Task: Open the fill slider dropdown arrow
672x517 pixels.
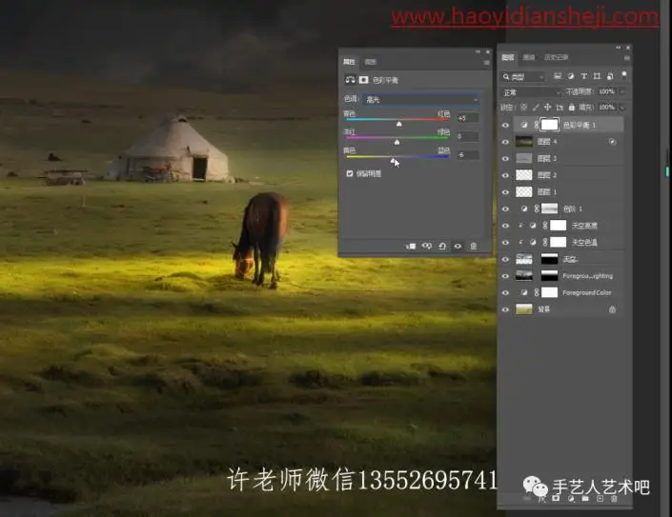Action: pyautogui.click(x=622, y=107)
